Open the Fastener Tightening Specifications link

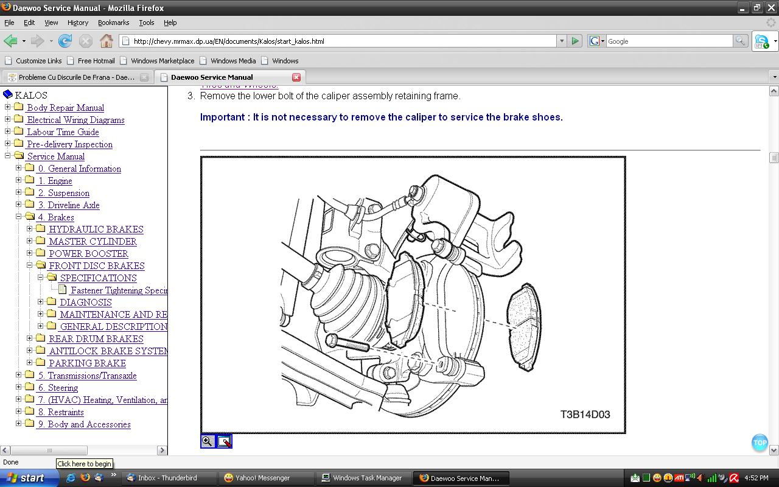click(x=119, y=290)
